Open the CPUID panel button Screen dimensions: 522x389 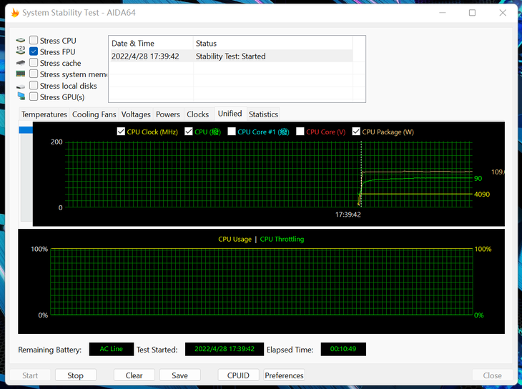point(238,375)
